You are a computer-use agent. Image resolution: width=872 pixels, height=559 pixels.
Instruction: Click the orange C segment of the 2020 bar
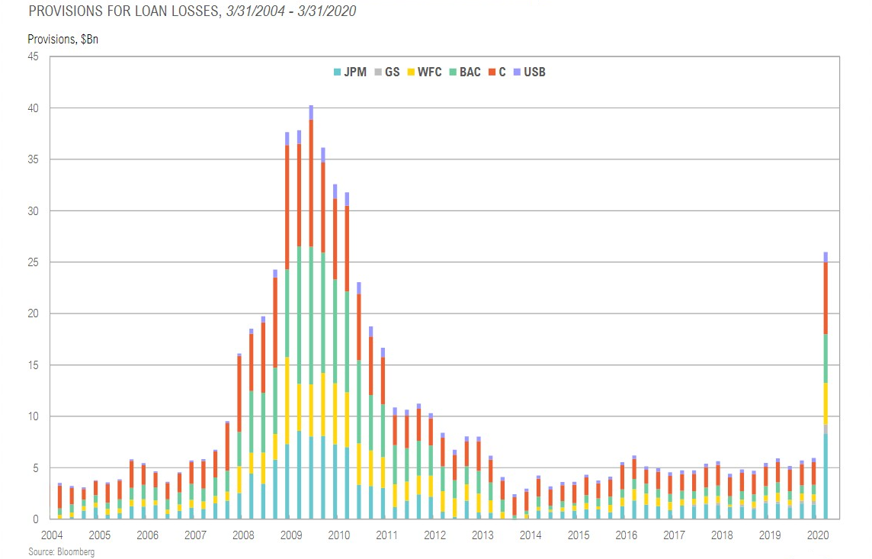[826, 297]
